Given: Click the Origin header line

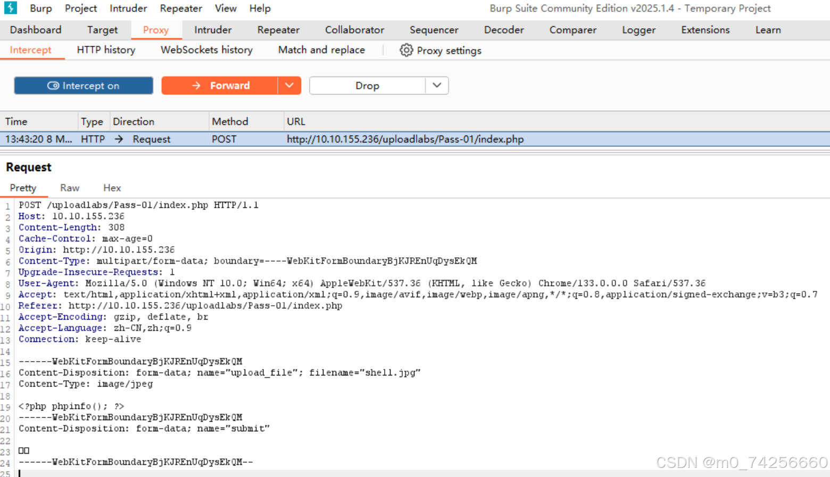Looking at the screenshot, I should 96,249.
